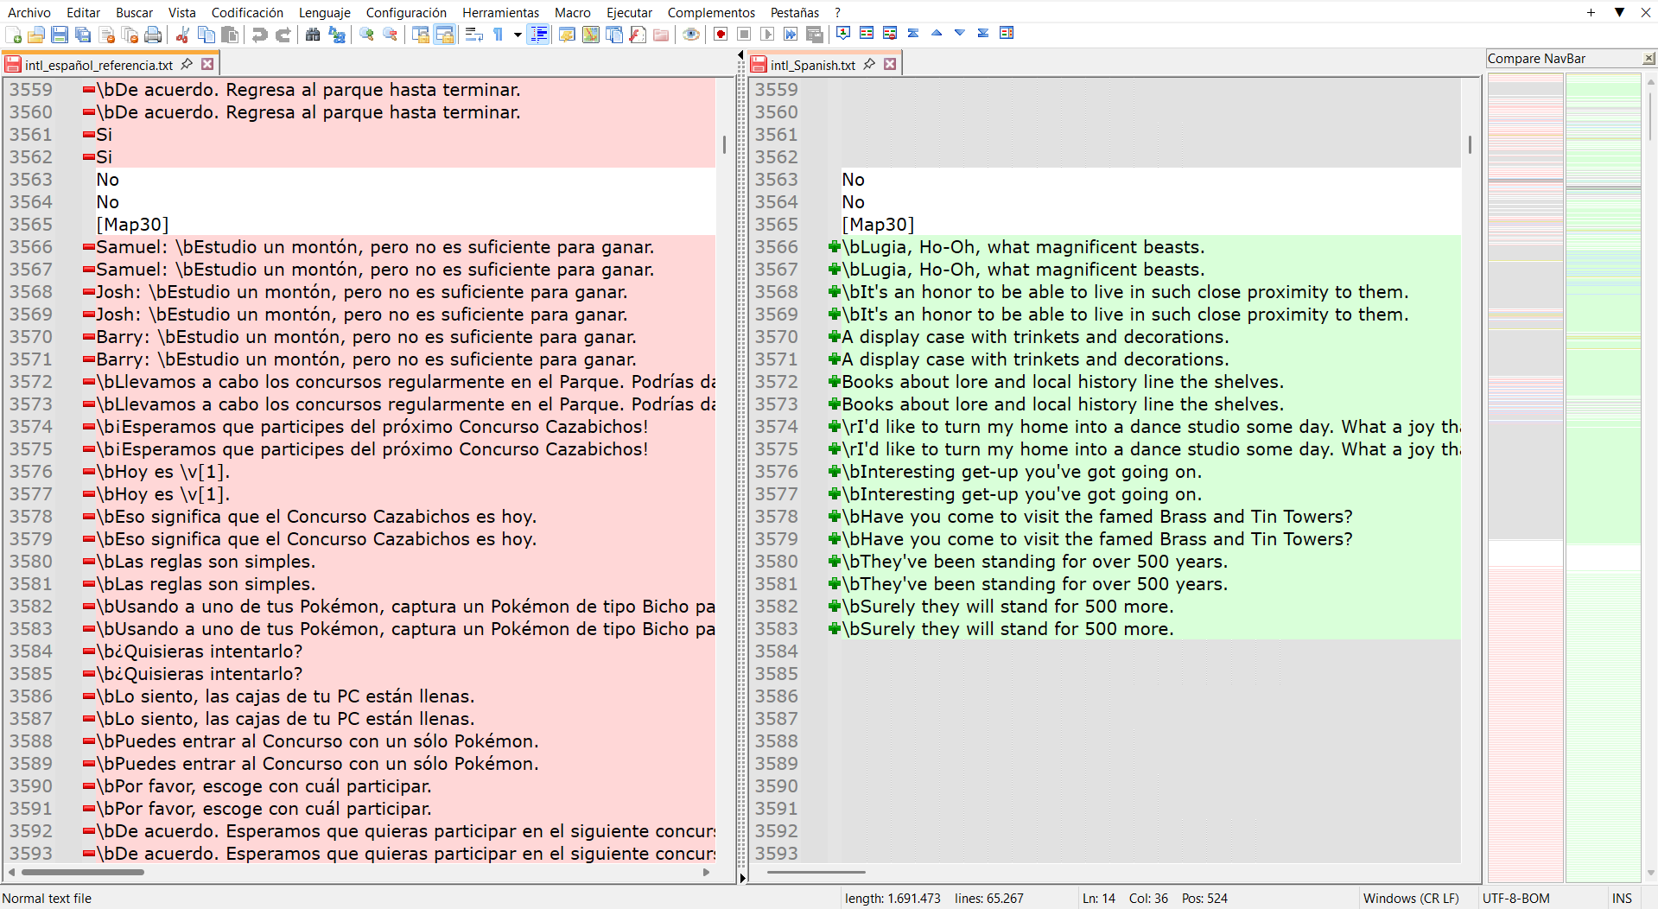Open the Function List icon

point(638,35)
